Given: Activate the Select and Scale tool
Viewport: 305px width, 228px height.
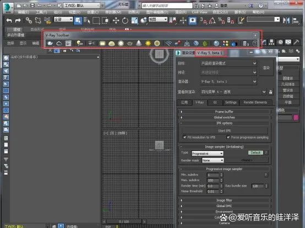Looking at the screenshot, I should [134, 20].
